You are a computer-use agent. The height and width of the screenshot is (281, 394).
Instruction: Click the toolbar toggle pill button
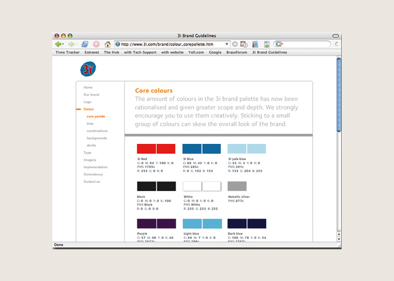pos(335,36)
